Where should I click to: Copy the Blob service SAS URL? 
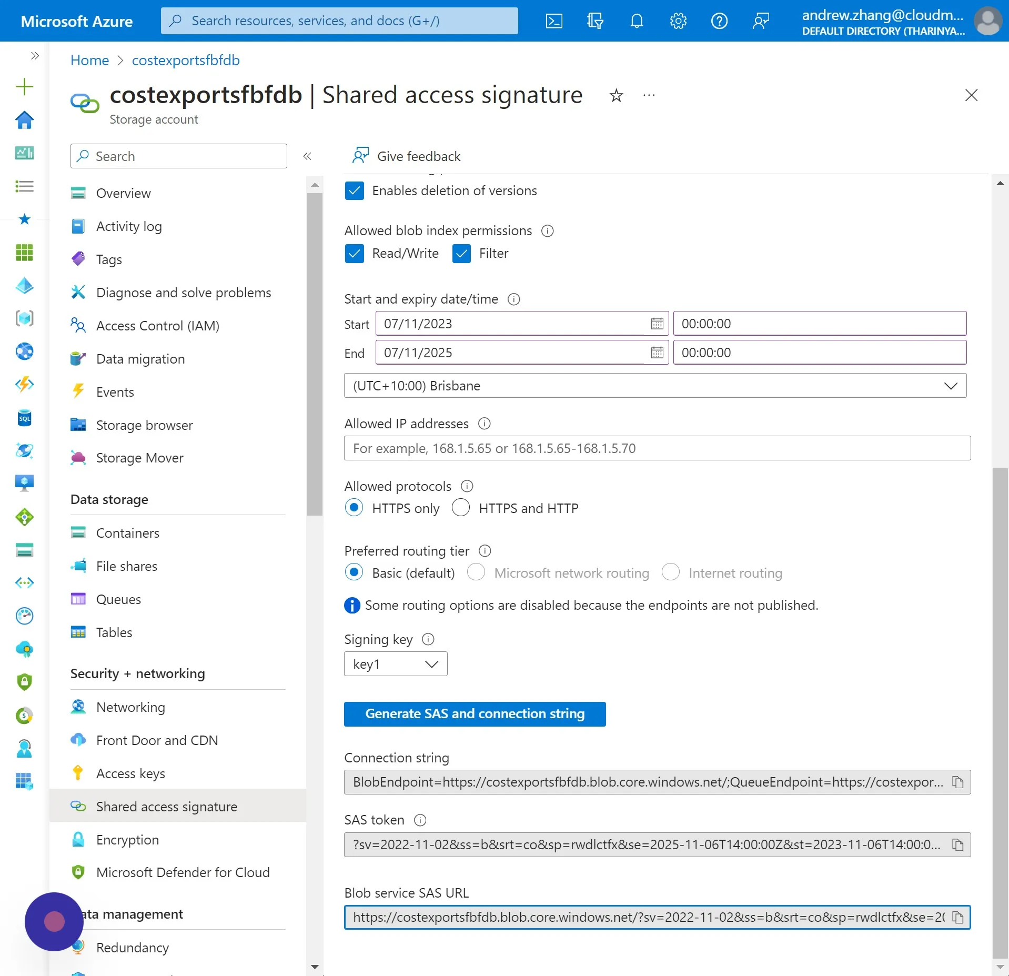click(957, 917)
